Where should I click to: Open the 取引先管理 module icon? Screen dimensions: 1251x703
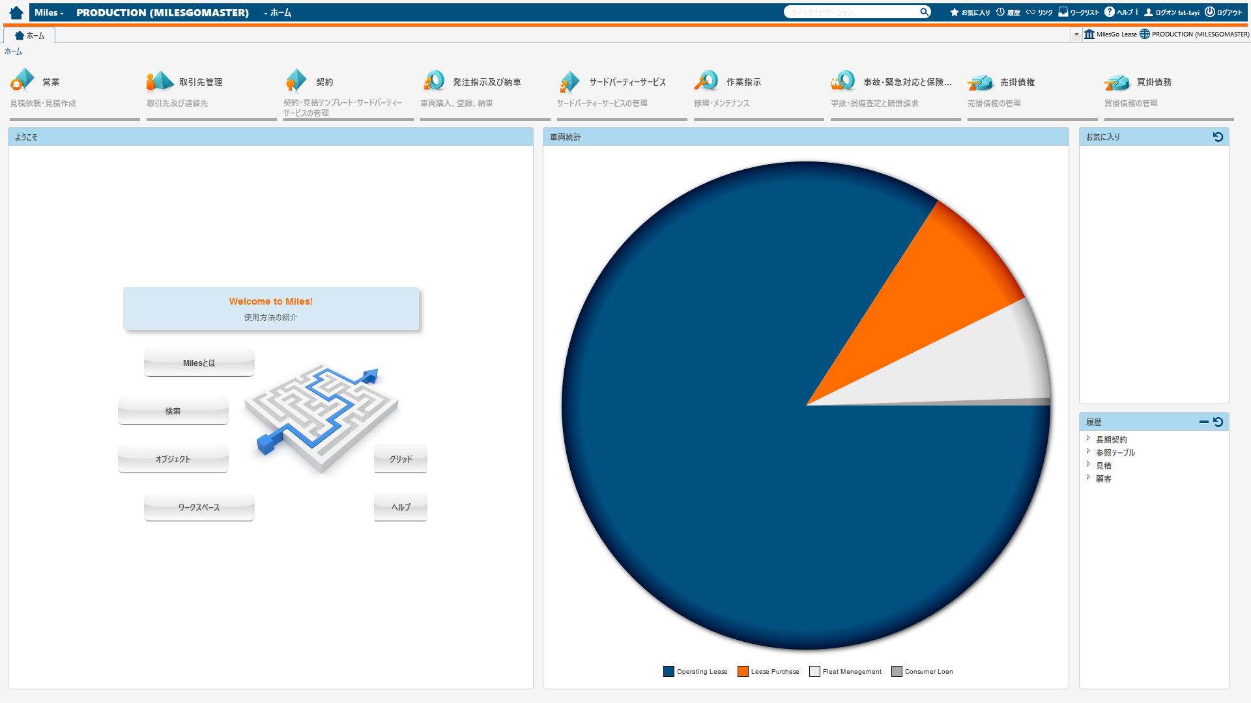point(160,81)
